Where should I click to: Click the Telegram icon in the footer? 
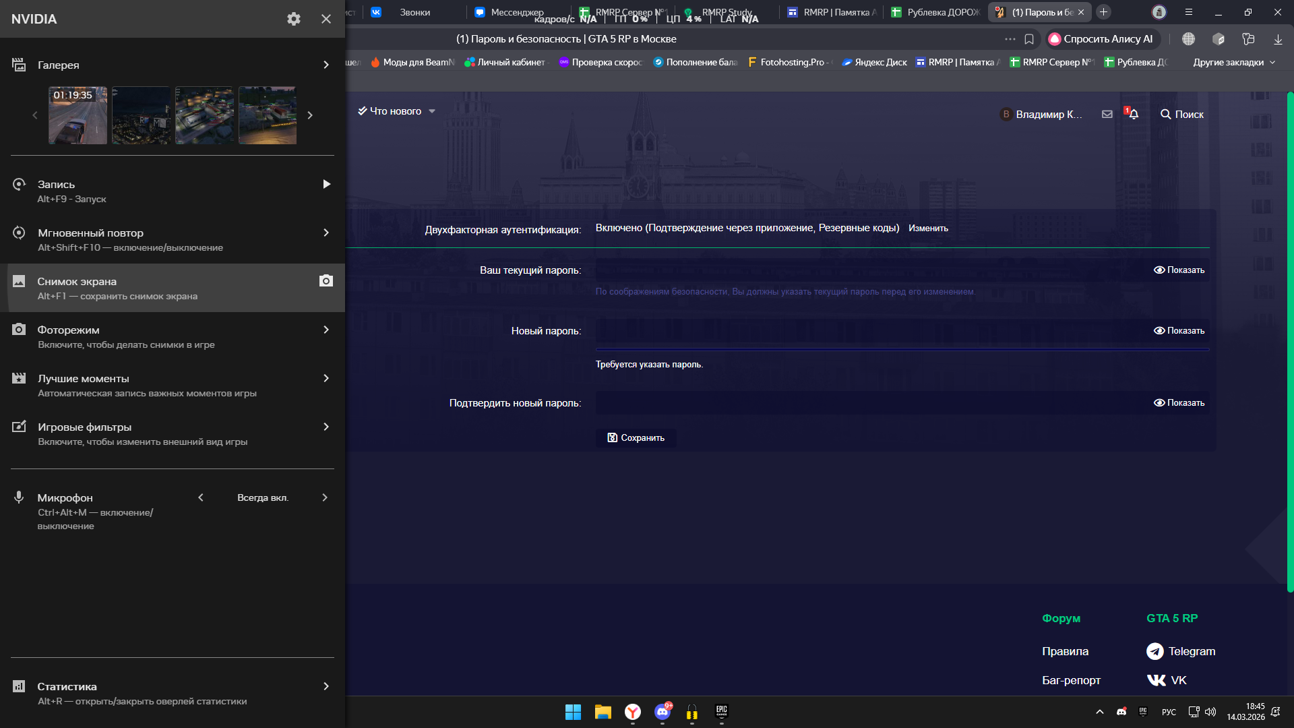click(x=1154, y=651)
